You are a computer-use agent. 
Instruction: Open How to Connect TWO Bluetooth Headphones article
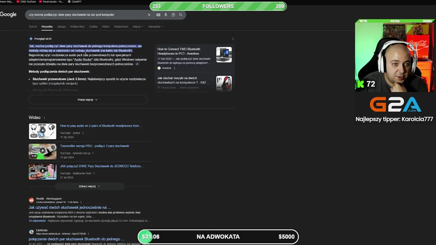179,51
